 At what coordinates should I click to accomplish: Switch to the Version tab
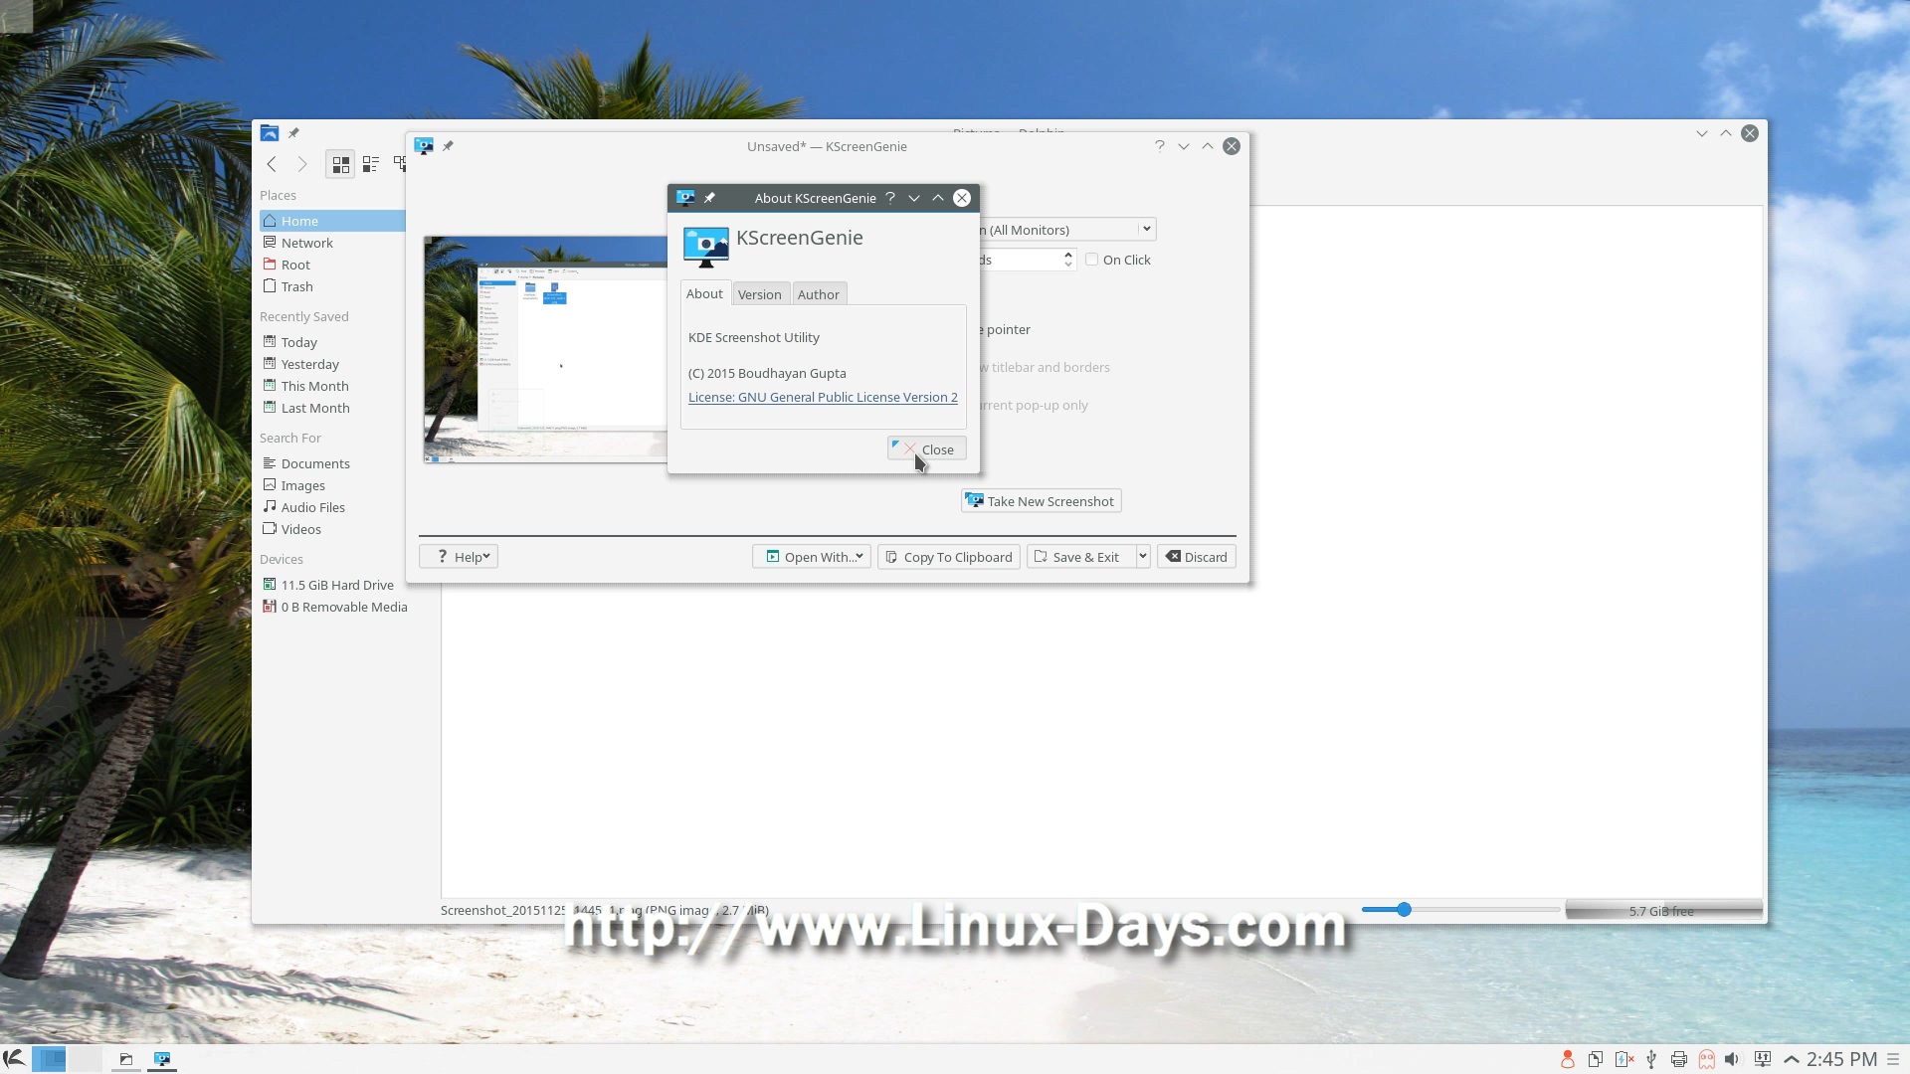[x=760, y=294]
